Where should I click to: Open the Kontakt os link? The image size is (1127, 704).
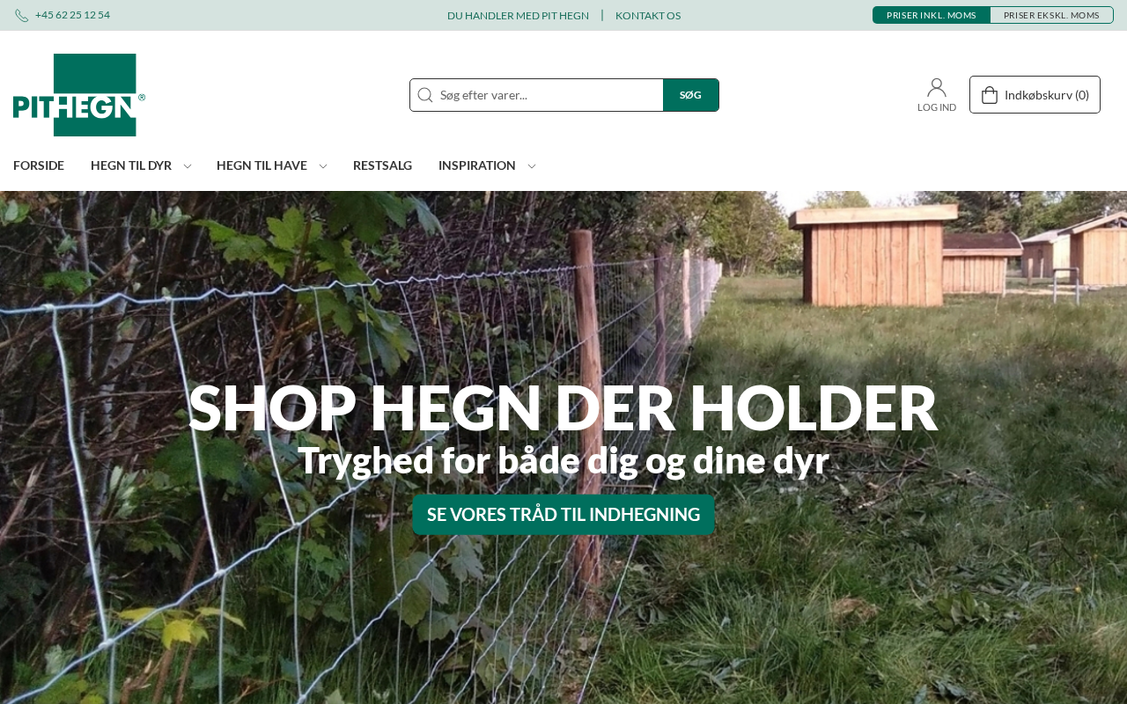(648, 16)
